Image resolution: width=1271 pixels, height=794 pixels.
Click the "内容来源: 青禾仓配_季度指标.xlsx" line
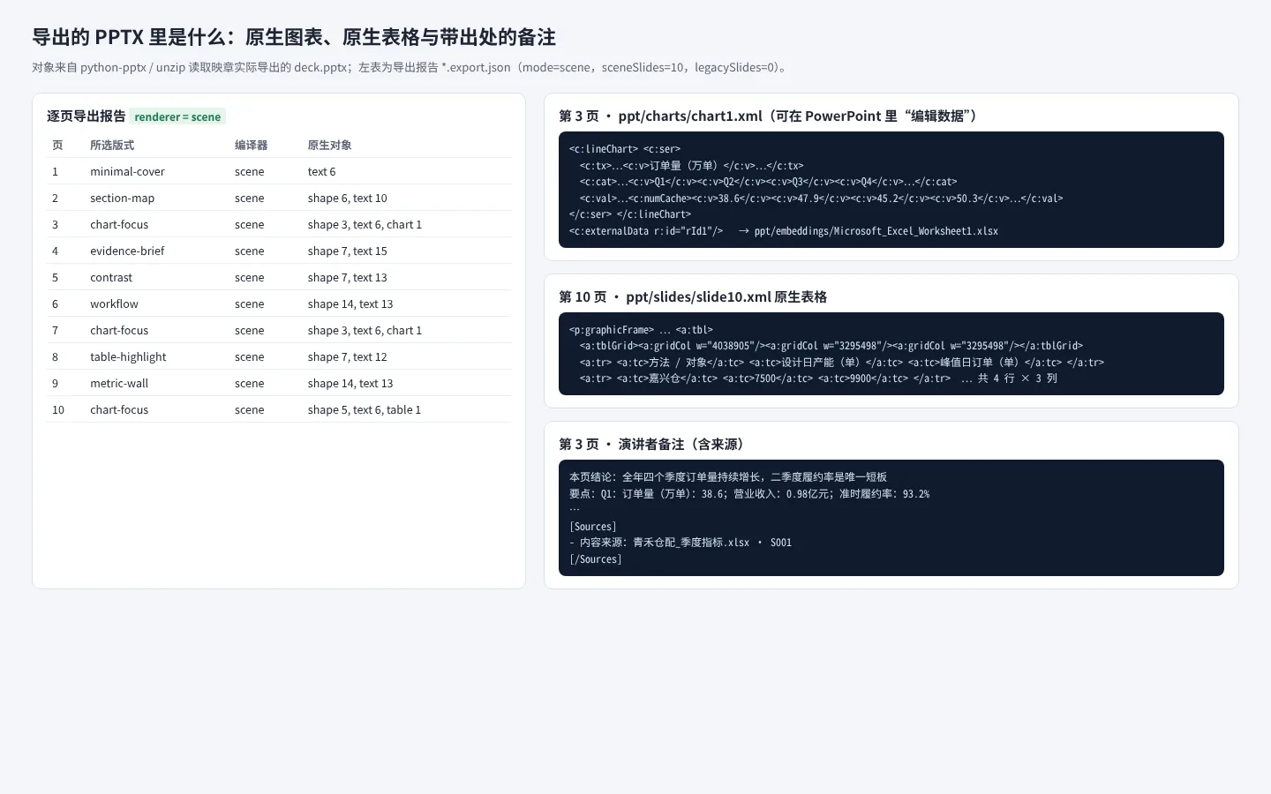pyautogui.click(x=681, y=543)
